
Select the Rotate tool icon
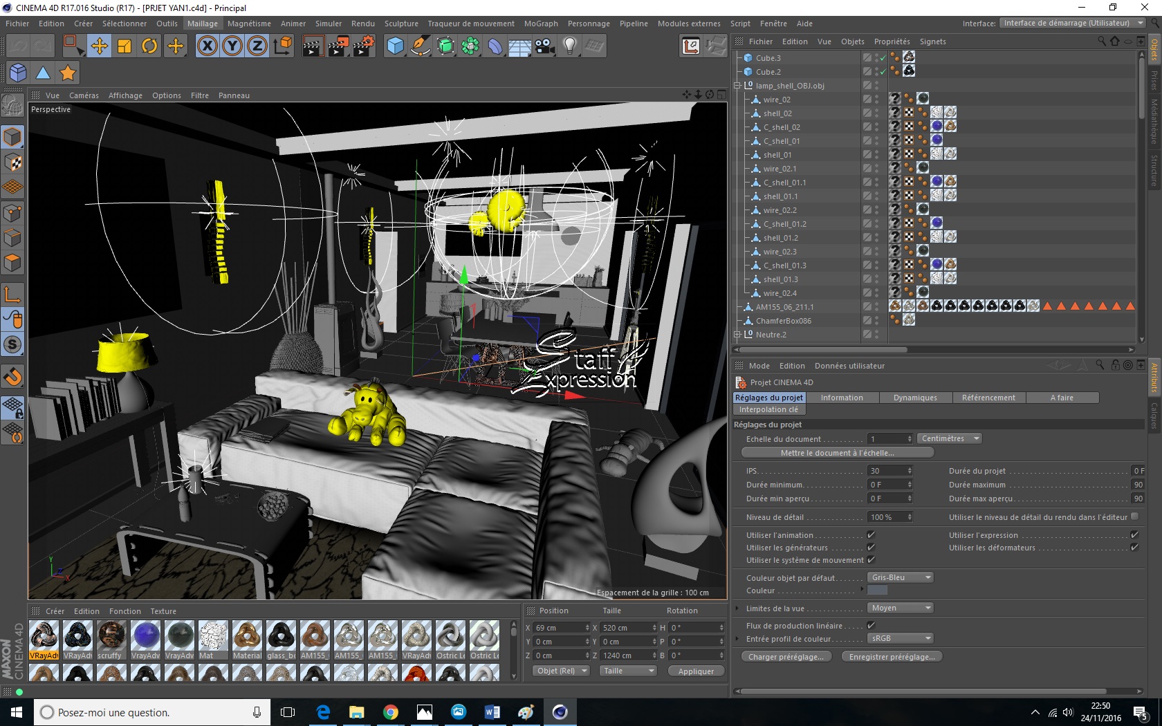click(149, 46)
